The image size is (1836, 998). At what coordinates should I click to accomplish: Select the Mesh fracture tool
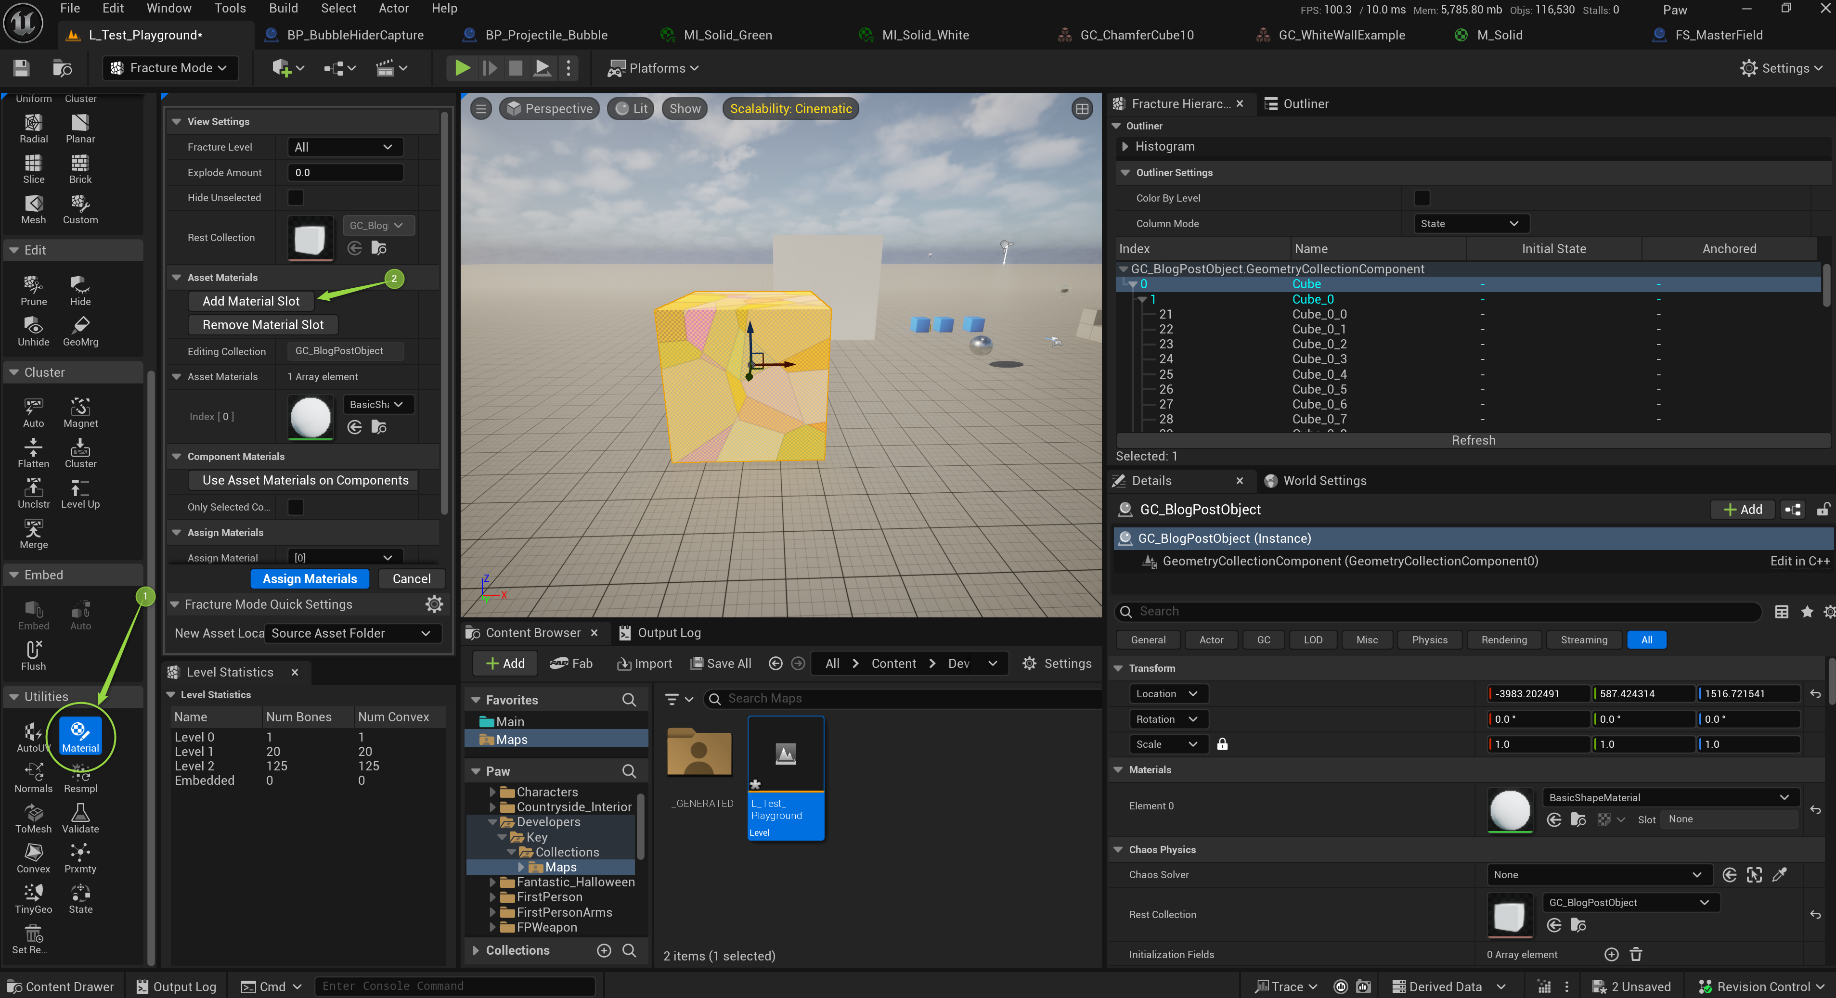tap(34, 210)
